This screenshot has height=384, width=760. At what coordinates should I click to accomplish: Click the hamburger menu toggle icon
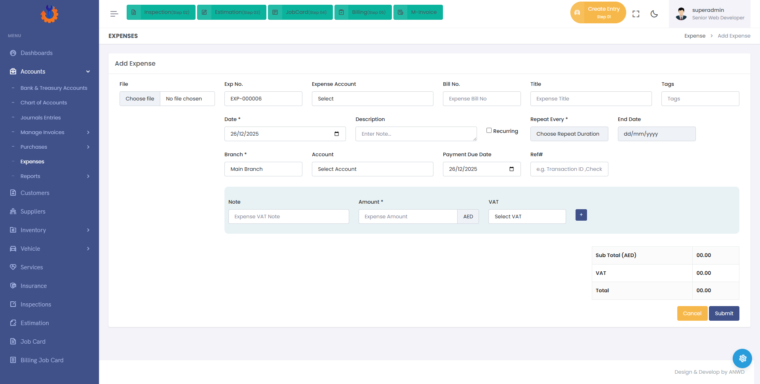pos(114,14)
